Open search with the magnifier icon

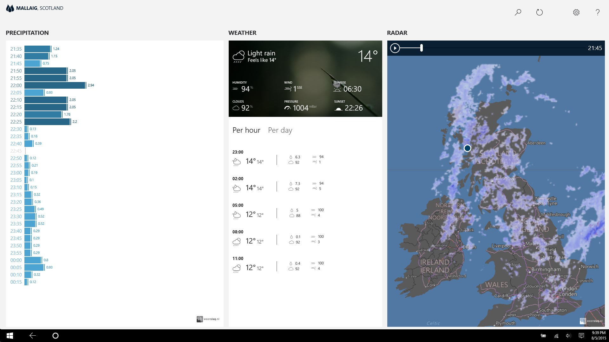(517, 12)
